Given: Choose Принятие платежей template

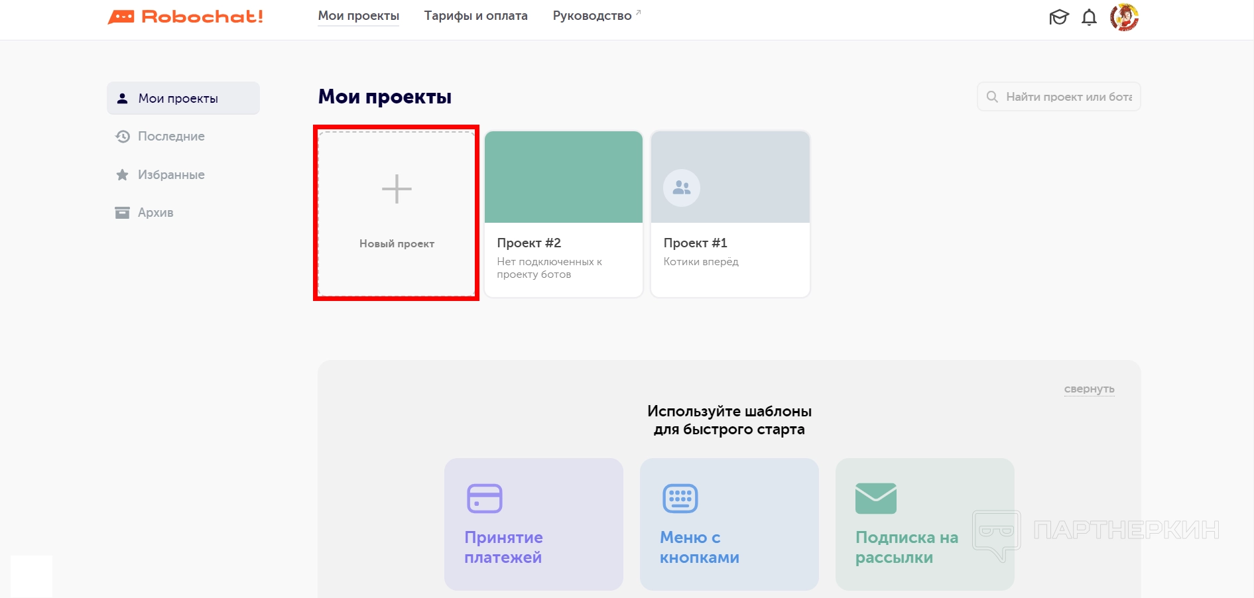Looking at the screenshot, I should click(534, 524).
